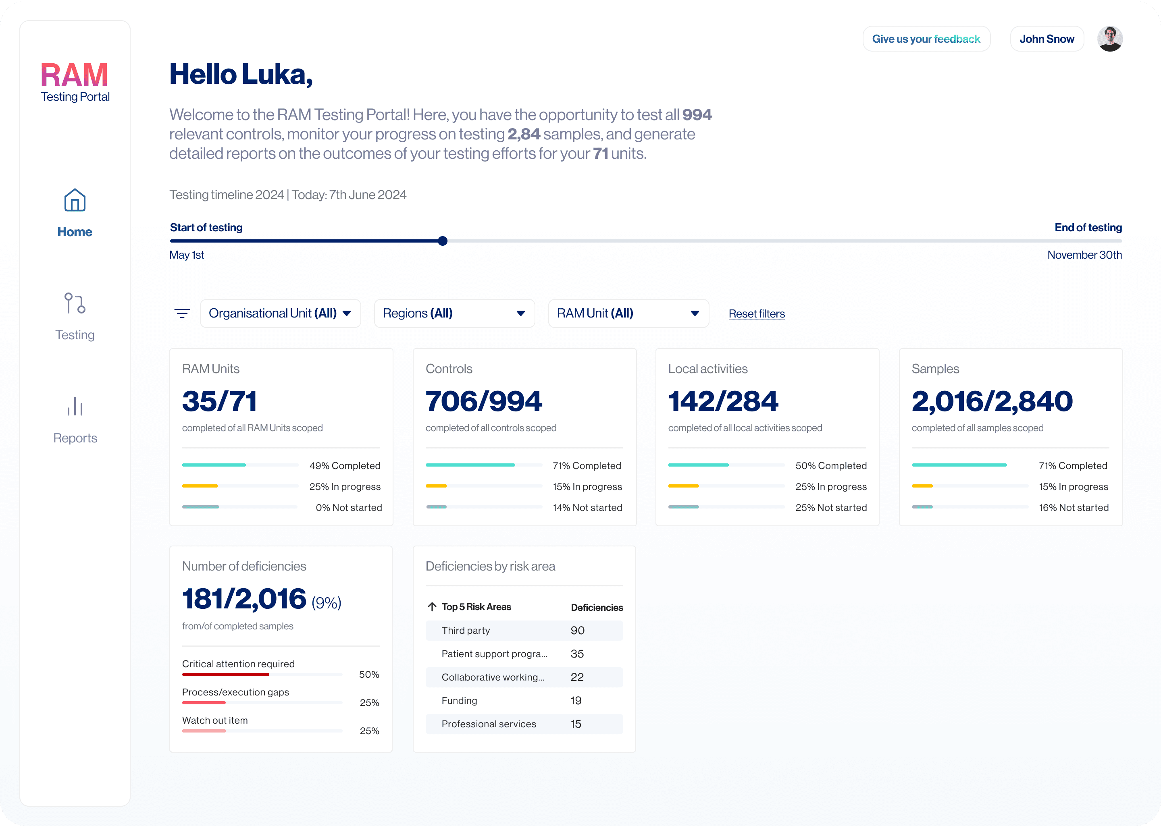This screenshot has height=826, width=1161.
Task: Click the November 30th date
Action: coord(1084,255)
